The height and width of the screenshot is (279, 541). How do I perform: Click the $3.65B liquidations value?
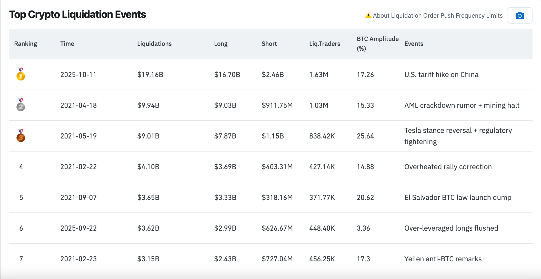pos(148,197)
